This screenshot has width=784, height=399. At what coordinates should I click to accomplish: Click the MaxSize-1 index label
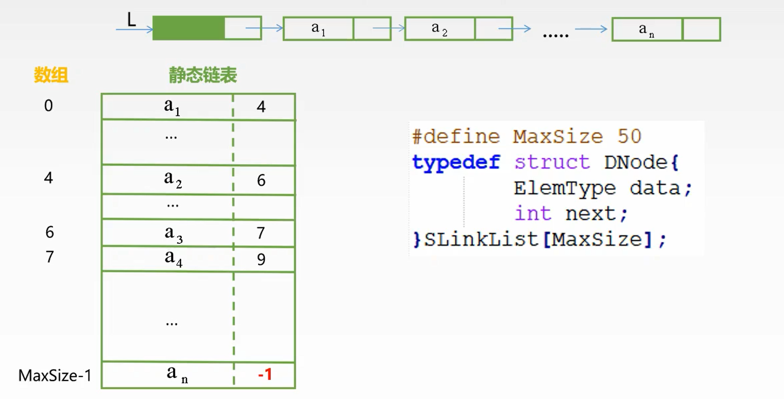pos(55,375)
